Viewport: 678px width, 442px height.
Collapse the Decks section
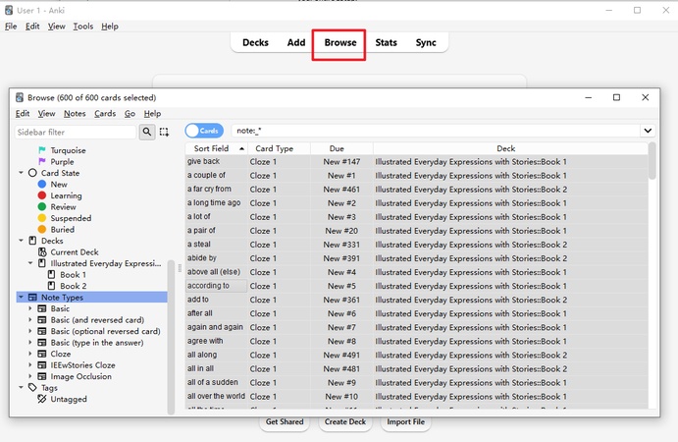[x=21, y=241]
